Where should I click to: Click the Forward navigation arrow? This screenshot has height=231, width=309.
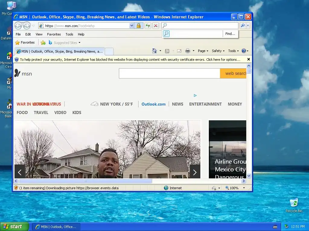(27, 26)
